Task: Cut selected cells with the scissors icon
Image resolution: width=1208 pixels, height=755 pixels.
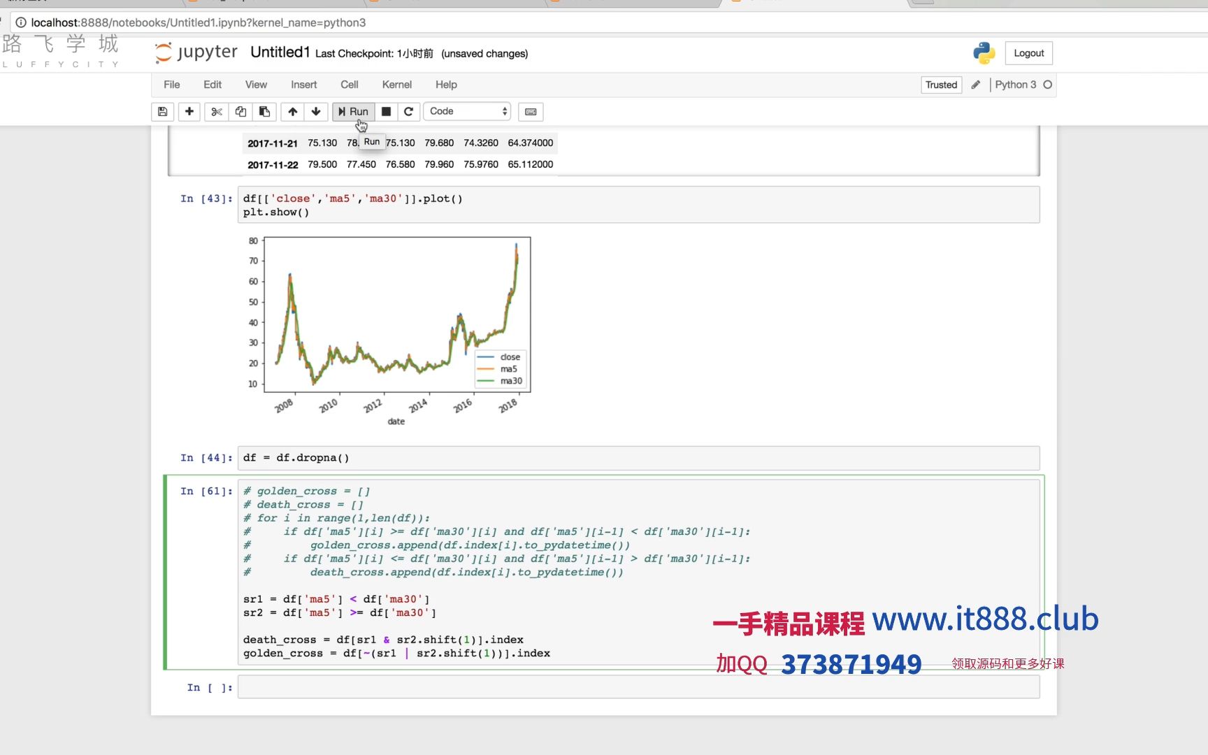Action: (x=216, y=111)
